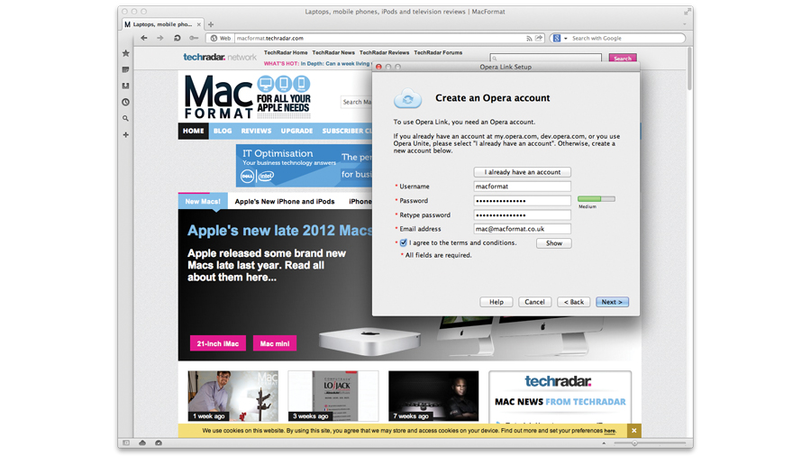This screenshot has width=811, height=456.
Task: Open the 7 weeks ago article thumbnail
Action: pos(433,396)
